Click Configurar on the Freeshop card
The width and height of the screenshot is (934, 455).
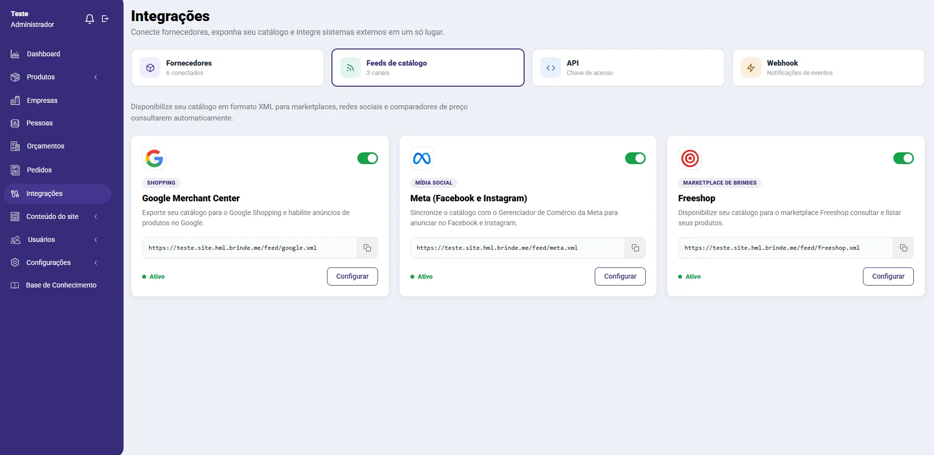click(x=888, y=276)
